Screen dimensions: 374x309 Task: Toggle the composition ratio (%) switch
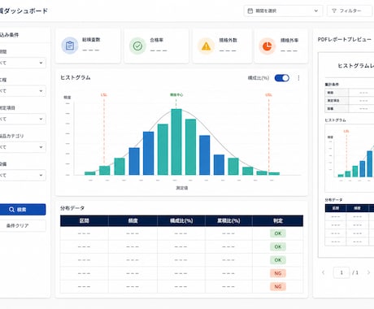coord(282,78)
